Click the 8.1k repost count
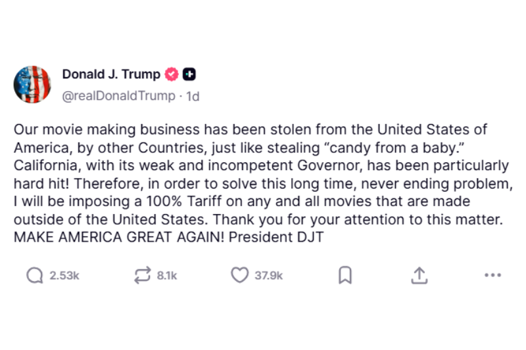This screenshot has width=526, height=350. pyautogui.click(x=167, y=276)
